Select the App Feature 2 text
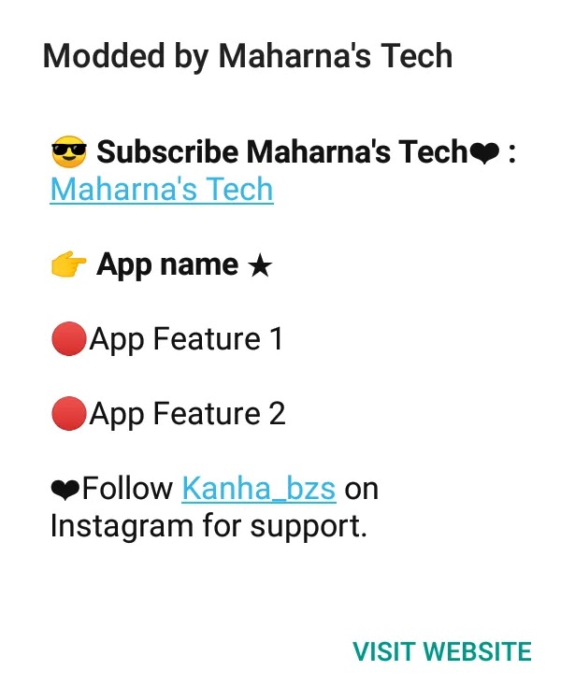 coord(187,414)
